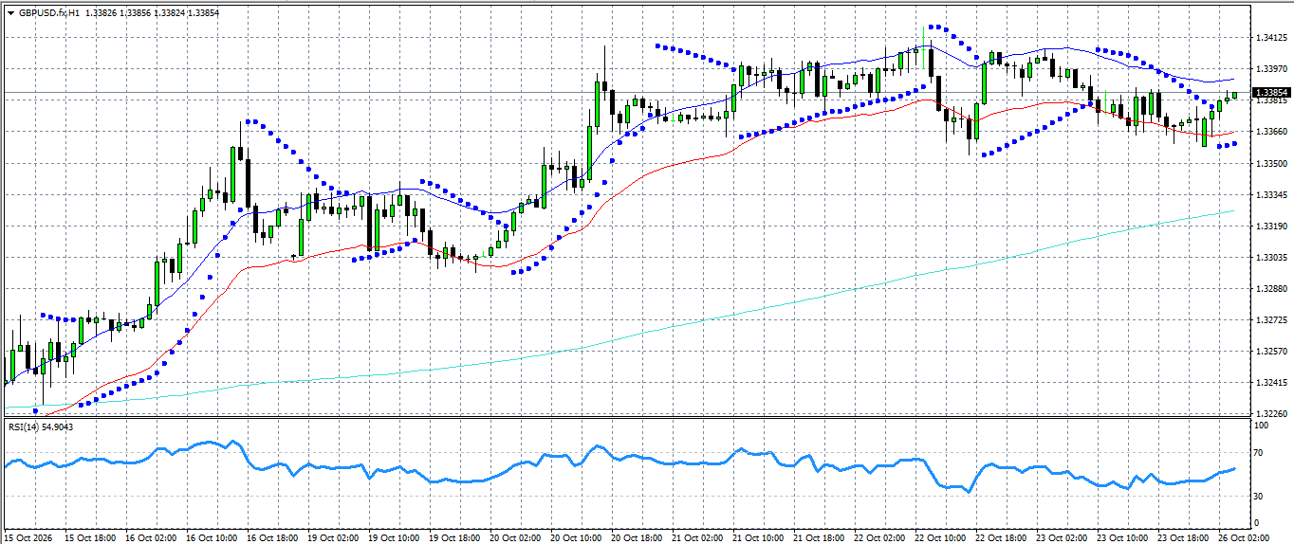Click the 16 Oct 02:00 time label
Viewport: 1294px width, 544px height.
[152, 537]
